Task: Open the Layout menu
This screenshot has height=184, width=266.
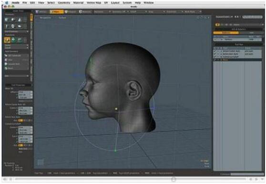Action: tap(115, 2)
